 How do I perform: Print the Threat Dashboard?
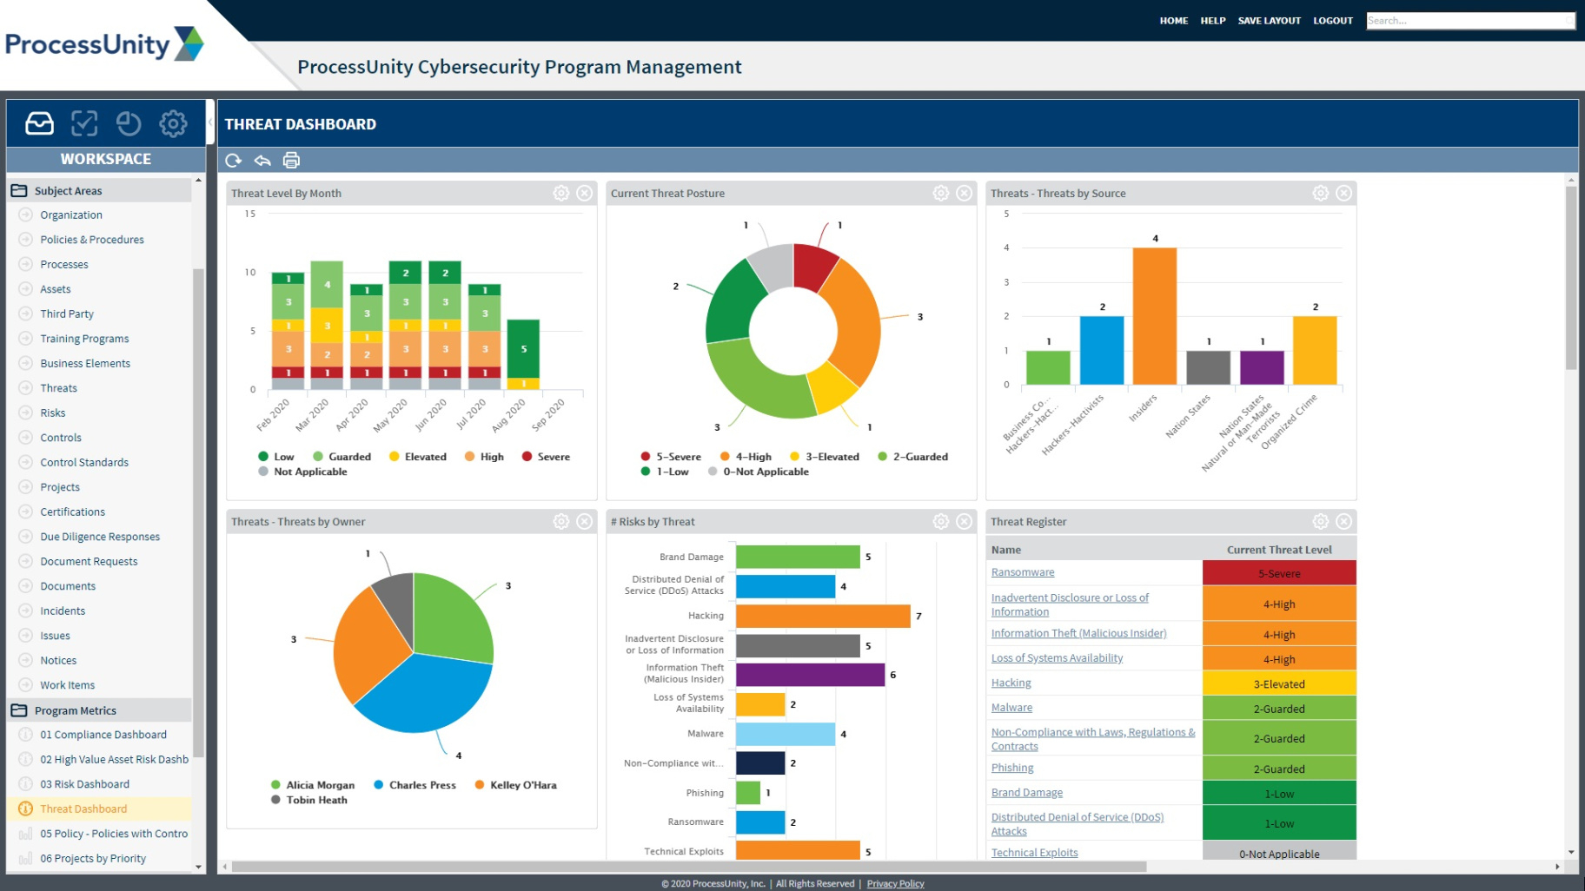click(x=291, y=160)
